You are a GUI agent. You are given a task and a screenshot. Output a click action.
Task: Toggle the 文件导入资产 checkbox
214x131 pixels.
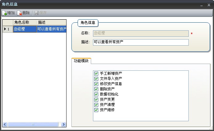tap(96, 79)
